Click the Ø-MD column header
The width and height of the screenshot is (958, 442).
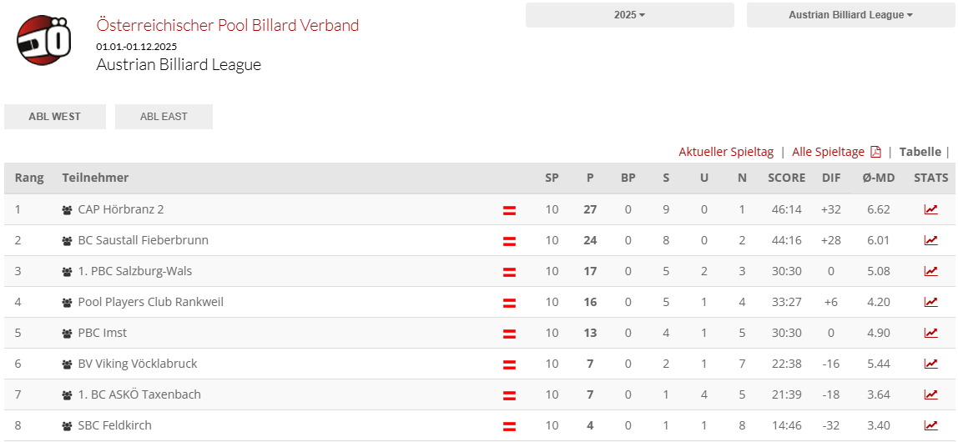tap(879, 178)
